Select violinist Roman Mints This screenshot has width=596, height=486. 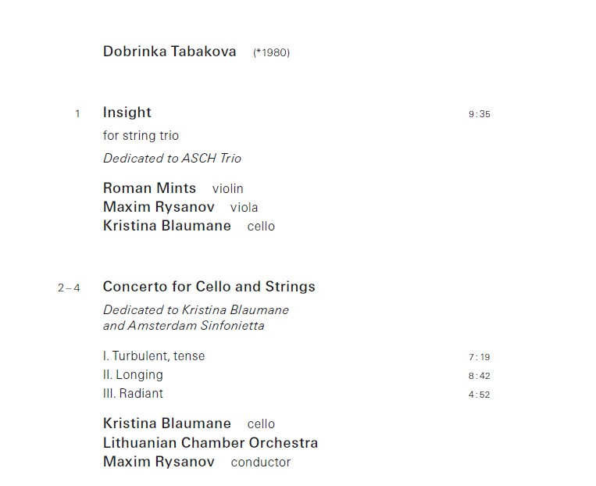pyautogui.click(x=150, y=188)
